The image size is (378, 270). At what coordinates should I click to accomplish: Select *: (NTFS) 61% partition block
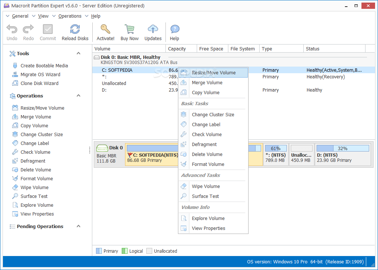pyautogui.click(x=276, y=154)
